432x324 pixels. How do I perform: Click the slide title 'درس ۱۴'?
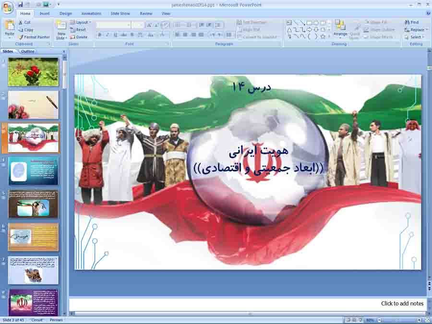tap(252, 87)
